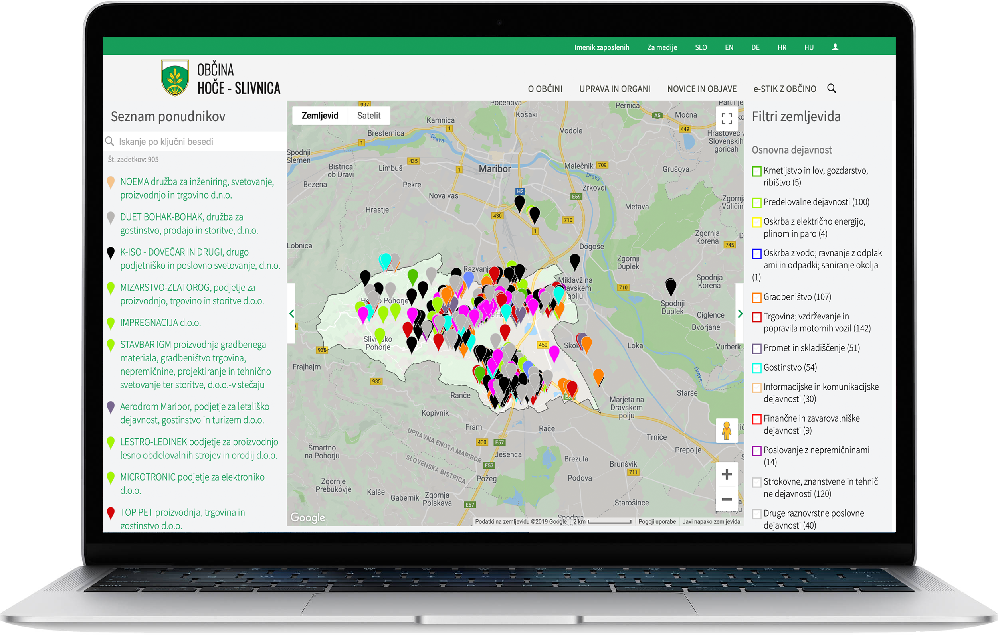Switch map to Satelit view
Viewport: 998px width, 635px height.
[368, 116]
